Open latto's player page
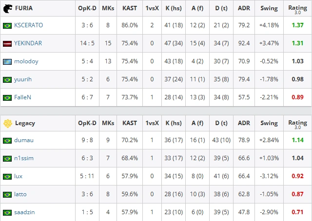312x221 pixels. (x=20, y=194)
